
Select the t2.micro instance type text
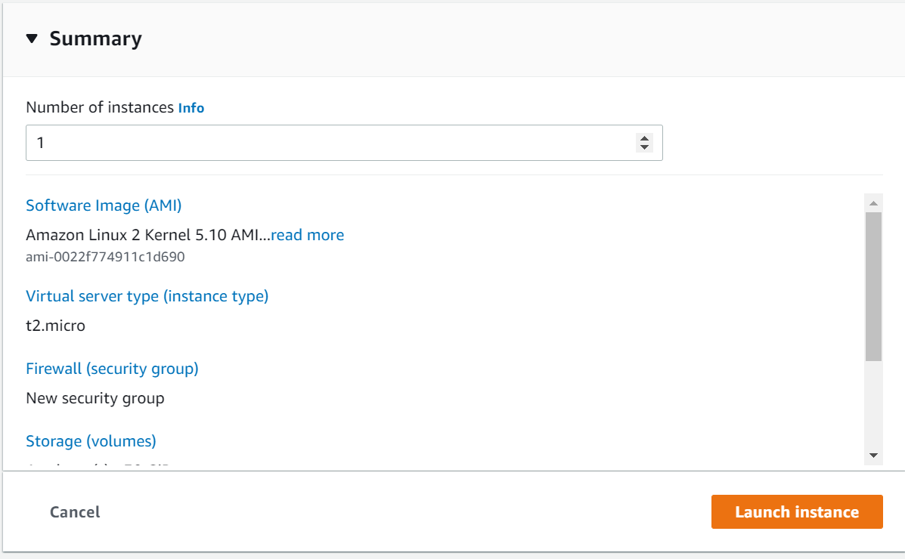56,326
